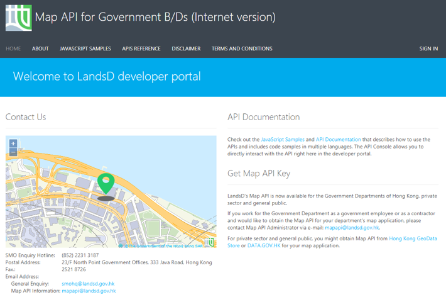Viewport: 446px width, 297px height.
Task: Open the HOME menu item
Action: pos(13,48)
